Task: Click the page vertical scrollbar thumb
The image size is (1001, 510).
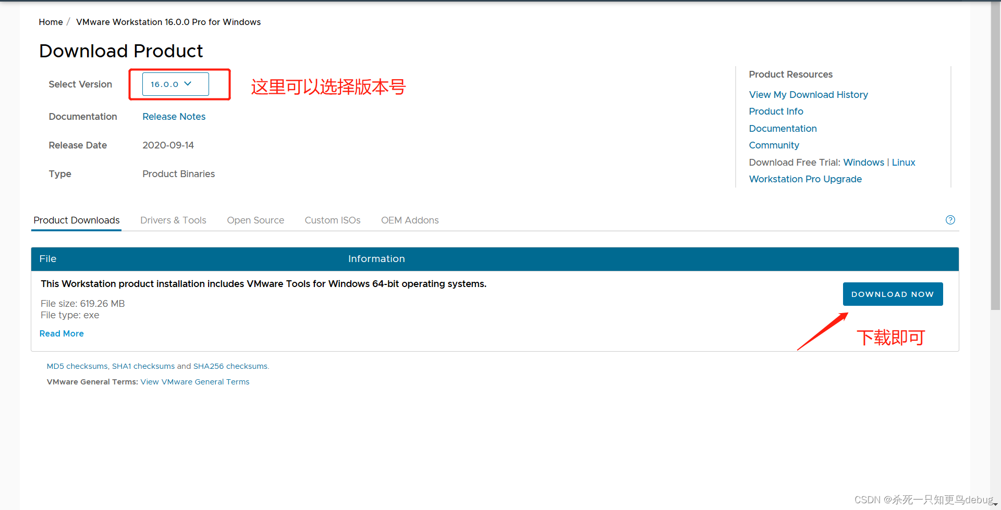Action: click(x=995, y=156)
